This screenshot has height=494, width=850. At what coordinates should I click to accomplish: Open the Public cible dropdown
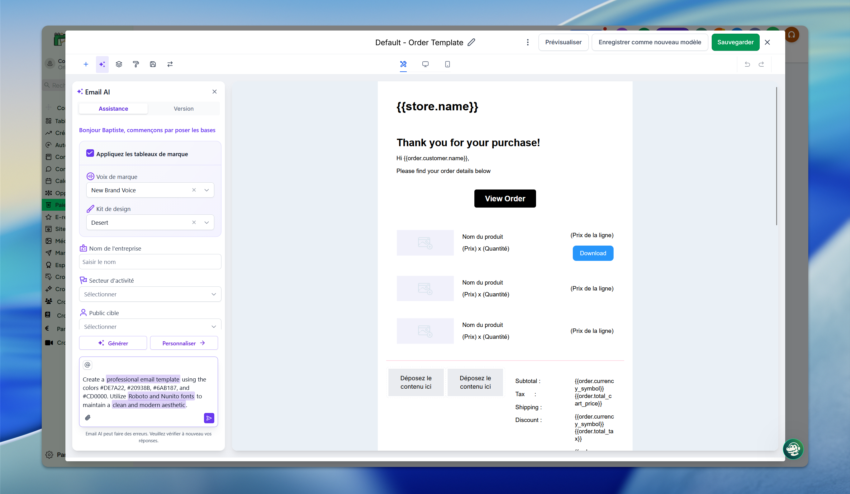[x=150, y=325]
